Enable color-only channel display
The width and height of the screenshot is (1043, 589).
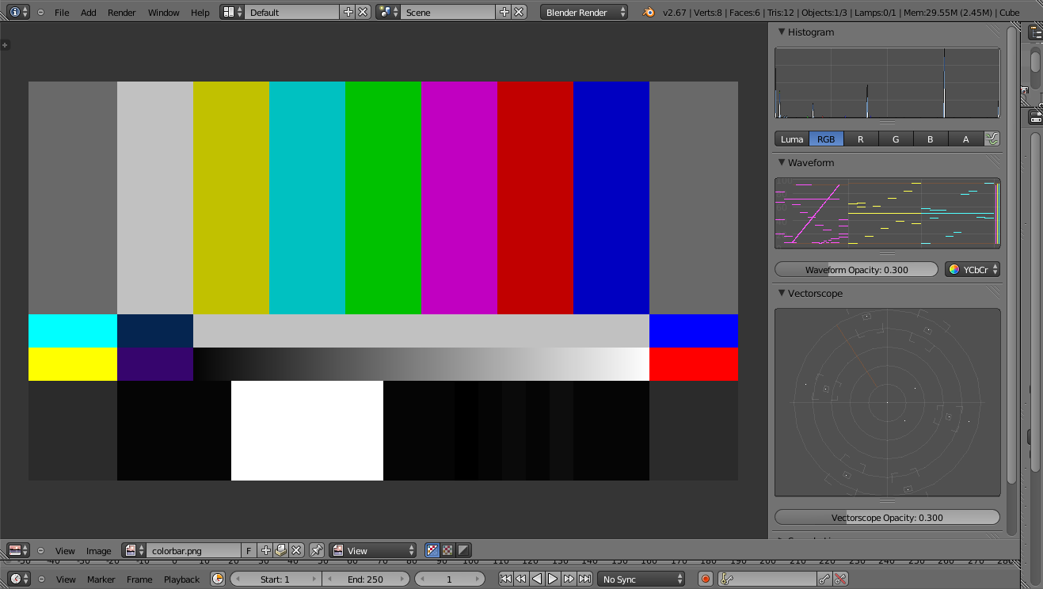(448, 550)
